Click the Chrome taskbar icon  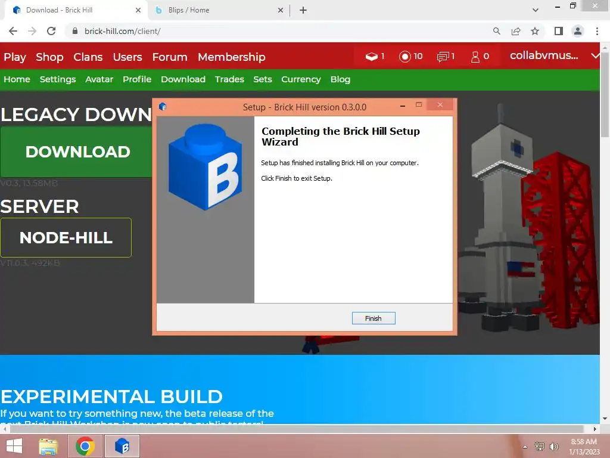point(85,446)
